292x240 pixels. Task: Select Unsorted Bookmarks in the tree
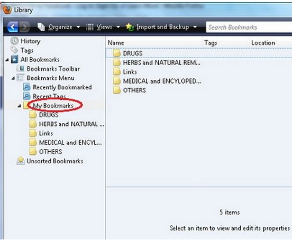point(55,161)
